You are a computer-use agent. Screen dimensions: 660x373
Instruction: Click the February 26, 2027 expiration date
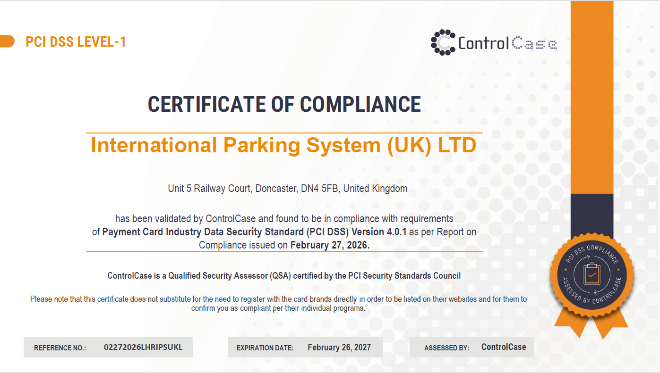tap(339, 348)
